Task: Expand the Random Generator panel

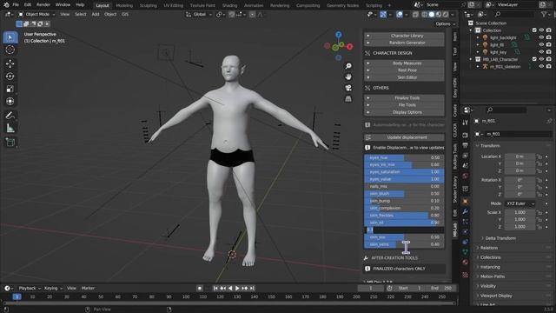Action: pos(404,43)
